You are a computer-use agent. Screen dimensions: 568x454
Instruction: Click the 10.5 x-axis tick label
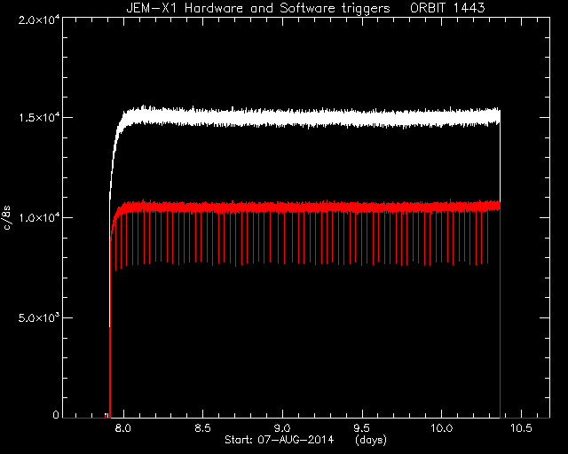tap(521, 428)
